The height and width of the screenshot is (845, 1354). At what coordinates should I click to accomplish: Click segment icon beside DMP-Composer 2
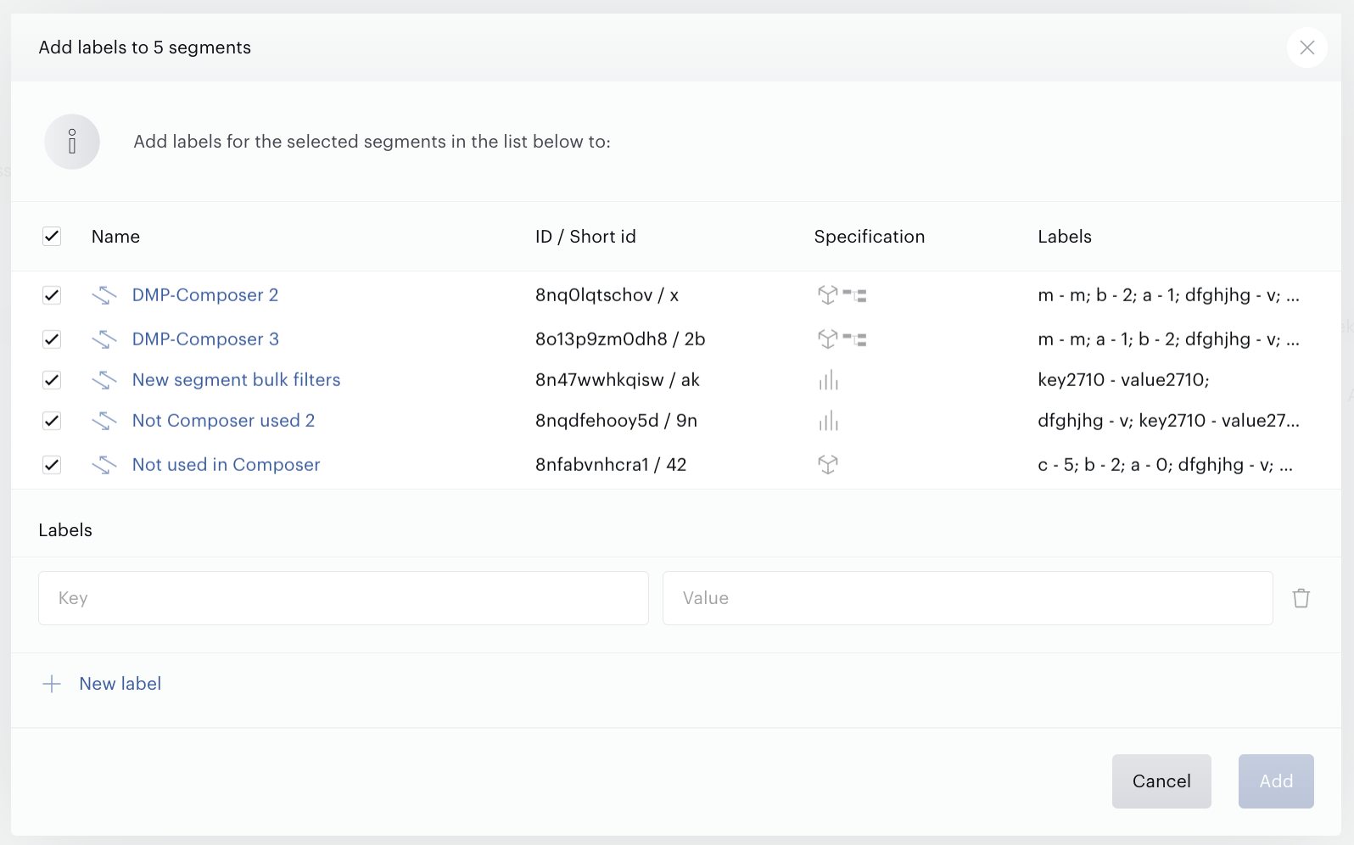[x=104, y=295]
